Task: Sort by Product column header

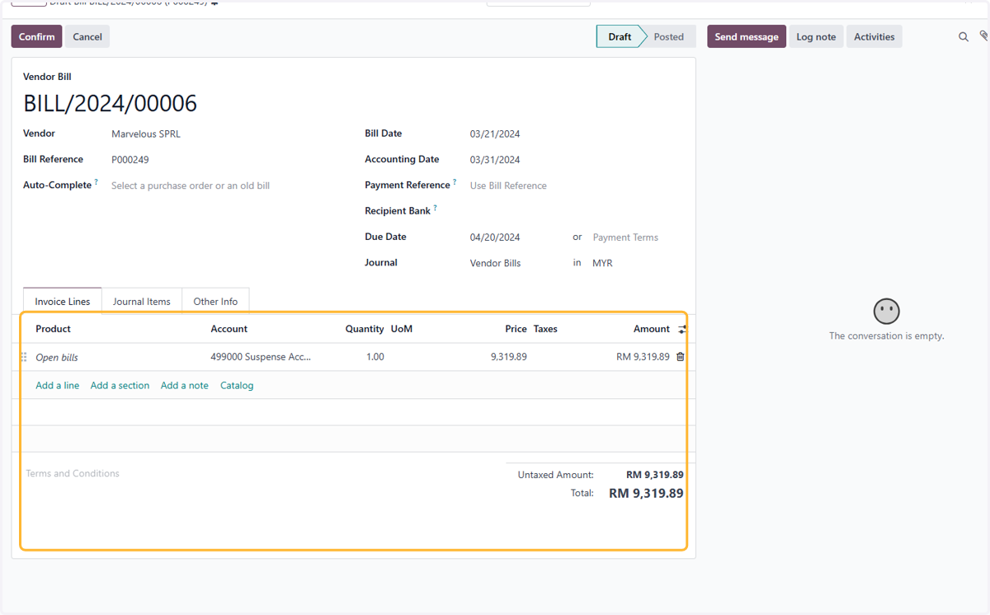Action: pos(53,328)
